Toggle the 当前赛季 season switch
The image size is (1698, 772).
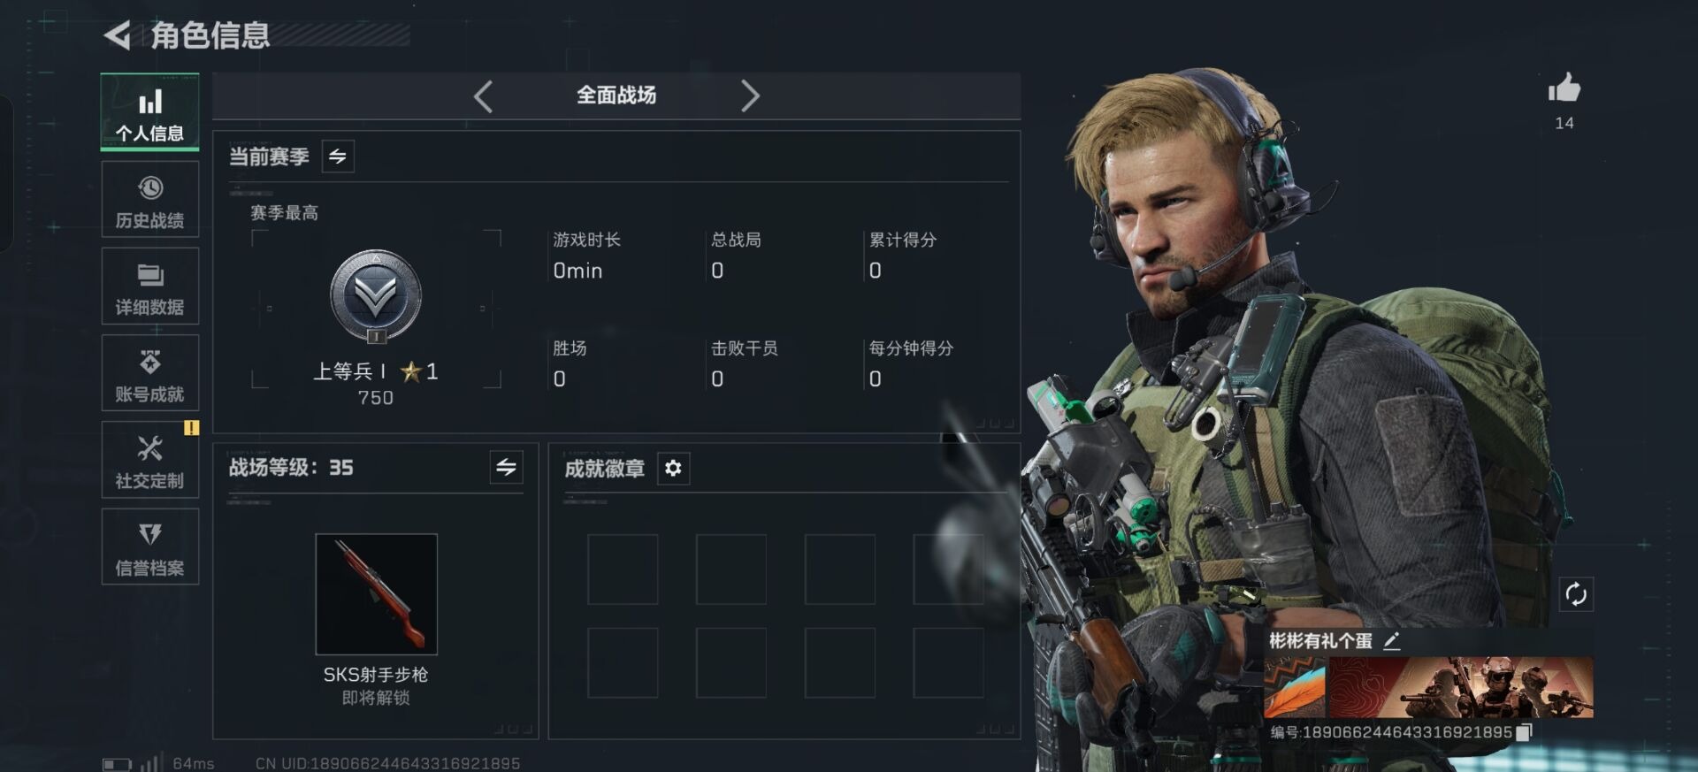pyautogui.click(x=338, y=157)
